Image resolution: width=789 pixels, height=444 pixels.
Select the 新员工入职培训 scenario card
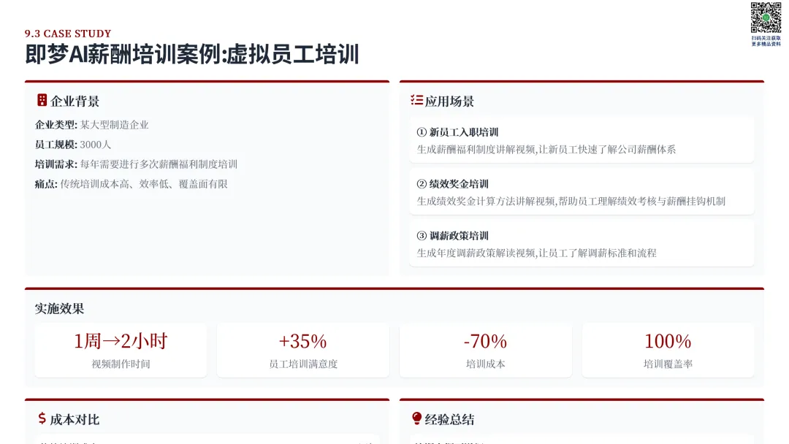581,140
